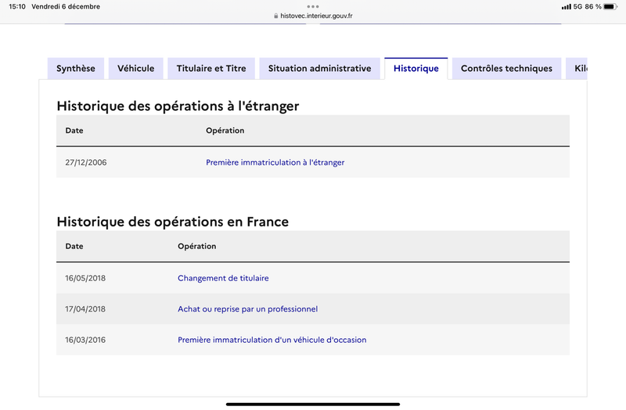This screenshot has width=626, height=410.
Task: Tap the battery icon in status bar
Action: click(x=610, y=7)
